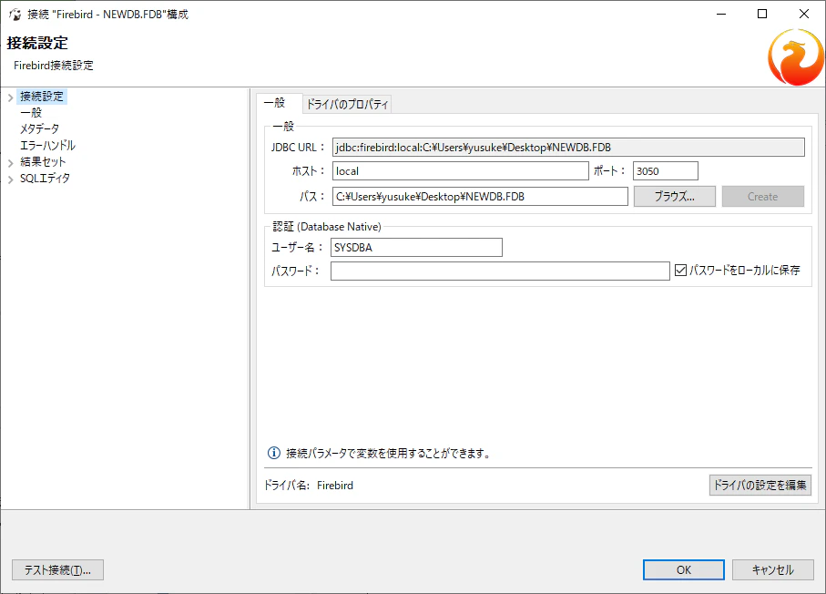Screen dimensions: 826x594
Task: Toggle パスワードをローカルに保存 checkbox
Action: pos(680,271)
